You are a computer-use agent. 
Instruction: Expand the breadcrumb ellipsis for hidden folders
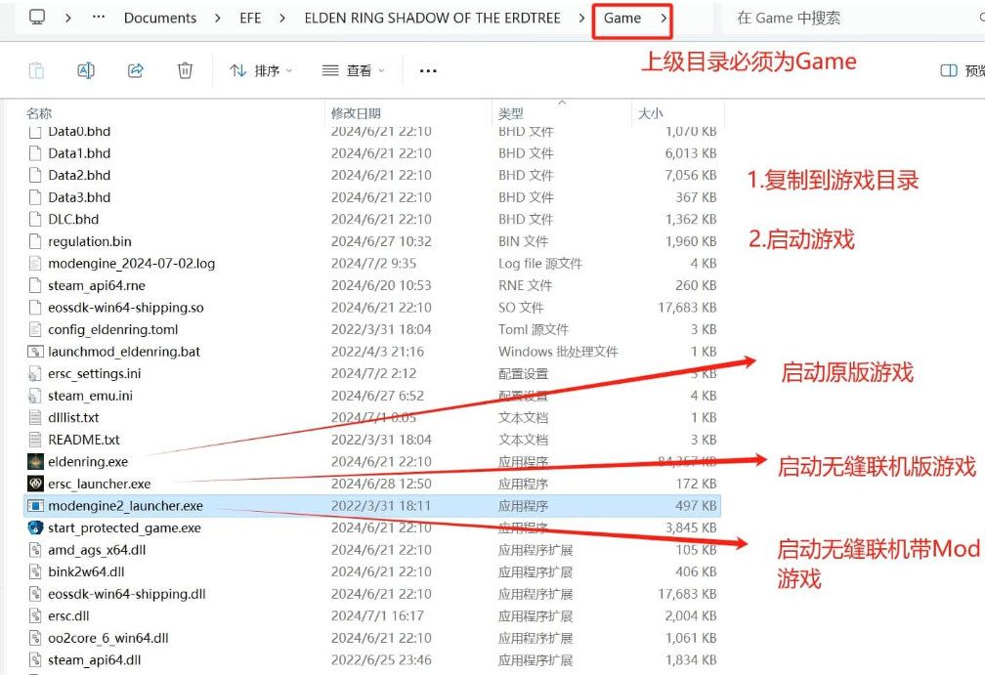[99, 18]
